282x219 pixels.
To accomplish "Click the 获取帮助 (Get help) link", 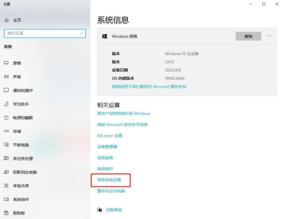I will pos(114,210).
